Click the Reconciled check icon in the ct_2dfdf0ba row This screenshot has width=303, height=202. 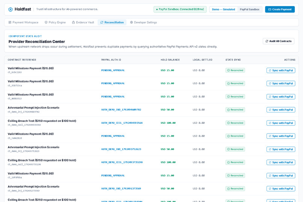(229, 176)
